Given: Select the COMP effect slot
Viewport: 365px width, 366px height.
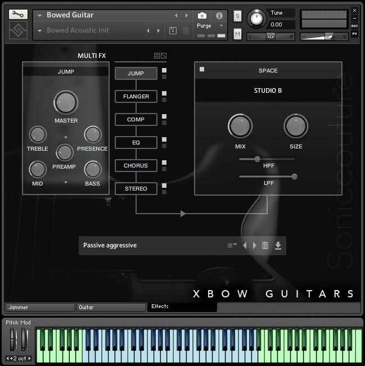Looking at the screenshot, I should pyautogui.click(x=136, y=120).
